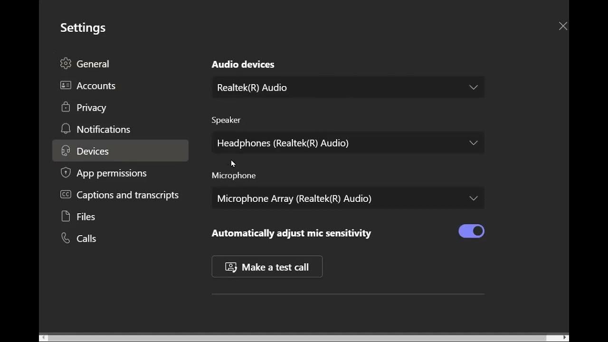Go to Captions and transcripts settings
This screenshot has width=608, height=342.
coord(127,195)
